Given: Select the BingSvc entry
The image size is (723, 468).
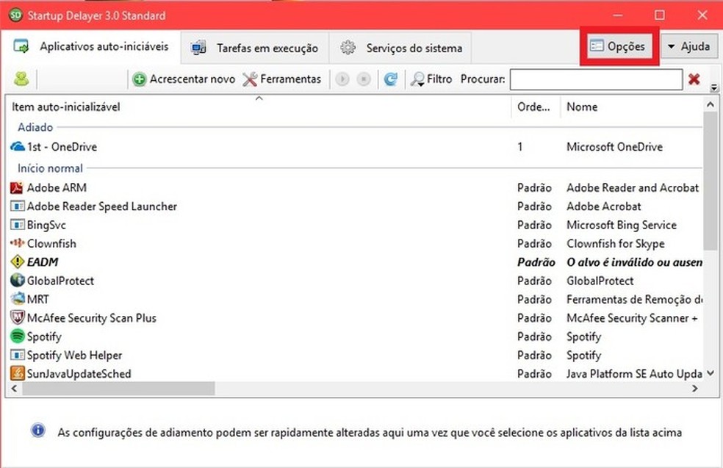Looking at the screenshot, I should tap(46, 225).
